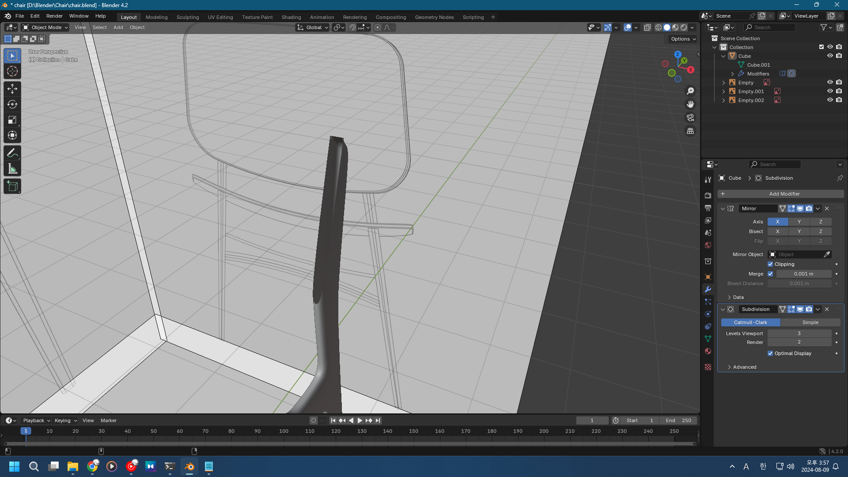Open the Tool properties tab
The width and height of the screenshot is (848, 477).
(708, 180)
